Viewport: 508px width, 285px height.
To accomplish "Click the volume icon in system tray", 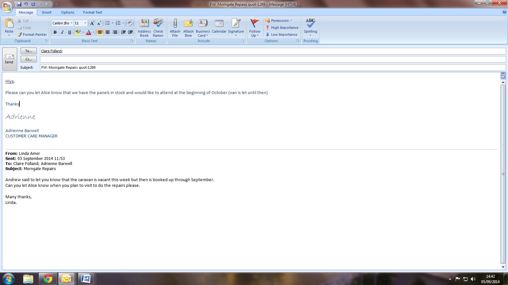I will pos(473,279).
